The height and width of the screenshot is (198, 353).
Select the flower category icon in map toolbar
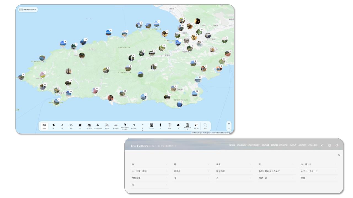point(80,125)
